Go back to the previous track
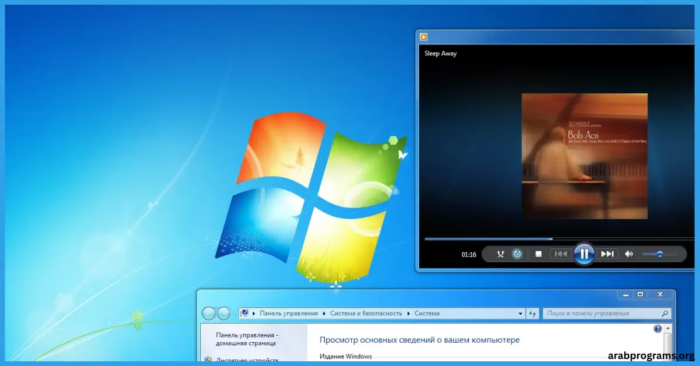This screenshot has width=700, height=366. pyautogui.click(x=561, y=254)
